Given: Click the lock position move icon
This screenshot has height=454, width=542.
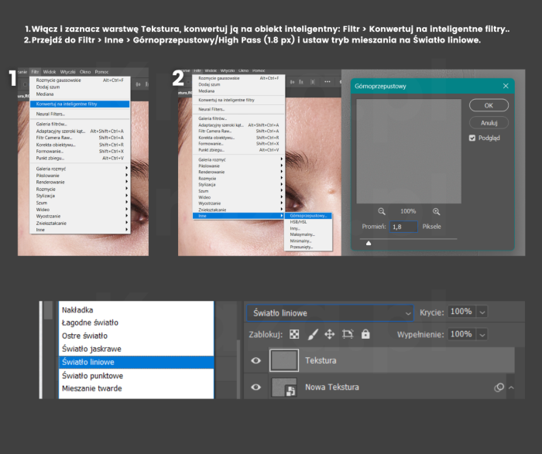Looking at the screenshot, I should pos(330,334).
